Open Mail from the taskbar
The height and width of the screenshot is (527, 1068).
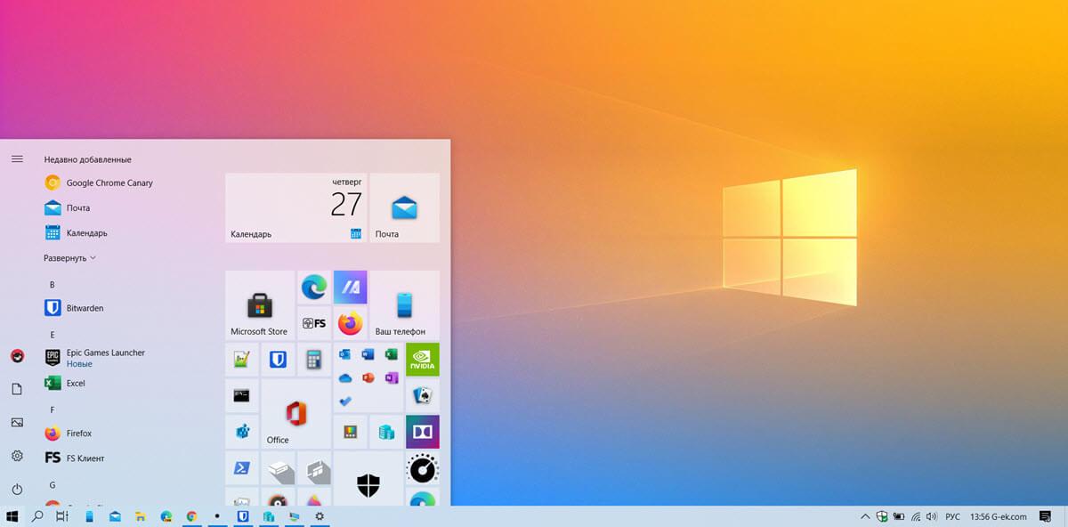point(115,516)
